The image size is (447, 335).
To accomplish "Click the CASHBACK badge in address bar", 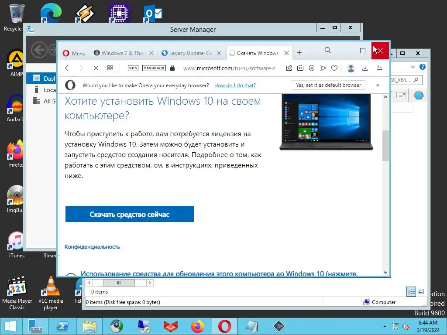I will pos(154,68).
